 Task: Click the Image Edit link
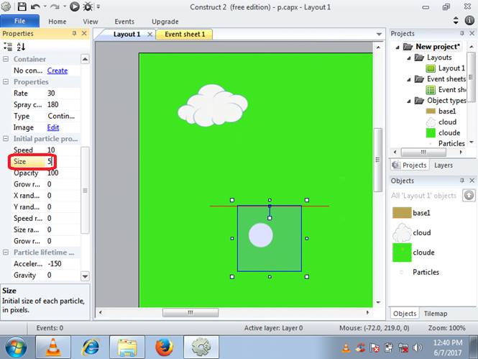53,127
